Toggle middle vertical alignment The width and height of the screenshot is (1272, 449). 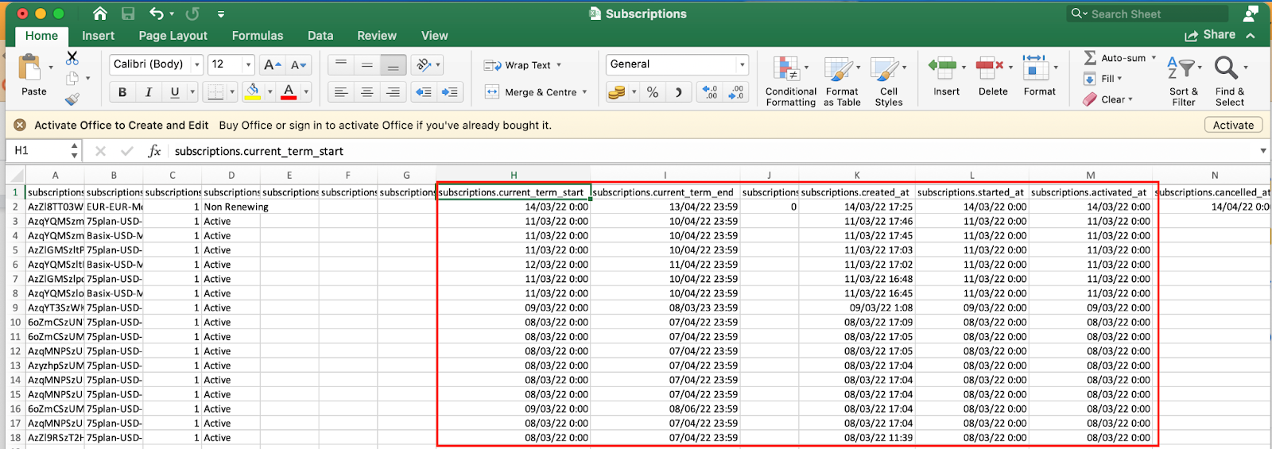[367, 65]
